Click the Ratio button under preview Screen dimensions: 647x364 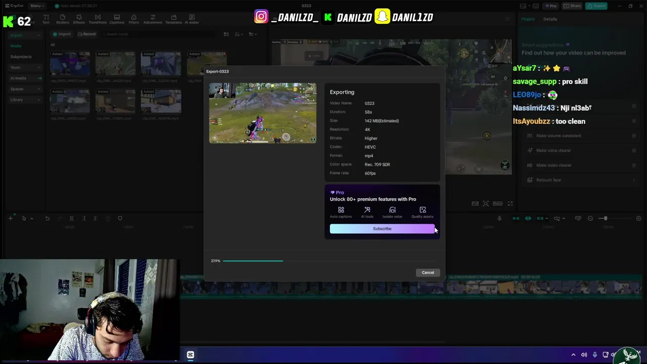coord(497,204)
